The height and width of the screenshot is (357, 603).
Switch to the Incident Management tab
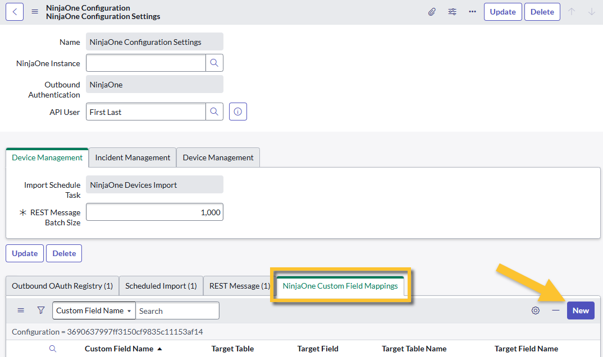132,157
